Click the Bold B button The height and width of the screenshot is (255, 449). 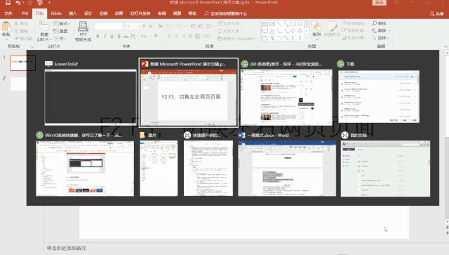pyautogui.click(x=98, y=36)
